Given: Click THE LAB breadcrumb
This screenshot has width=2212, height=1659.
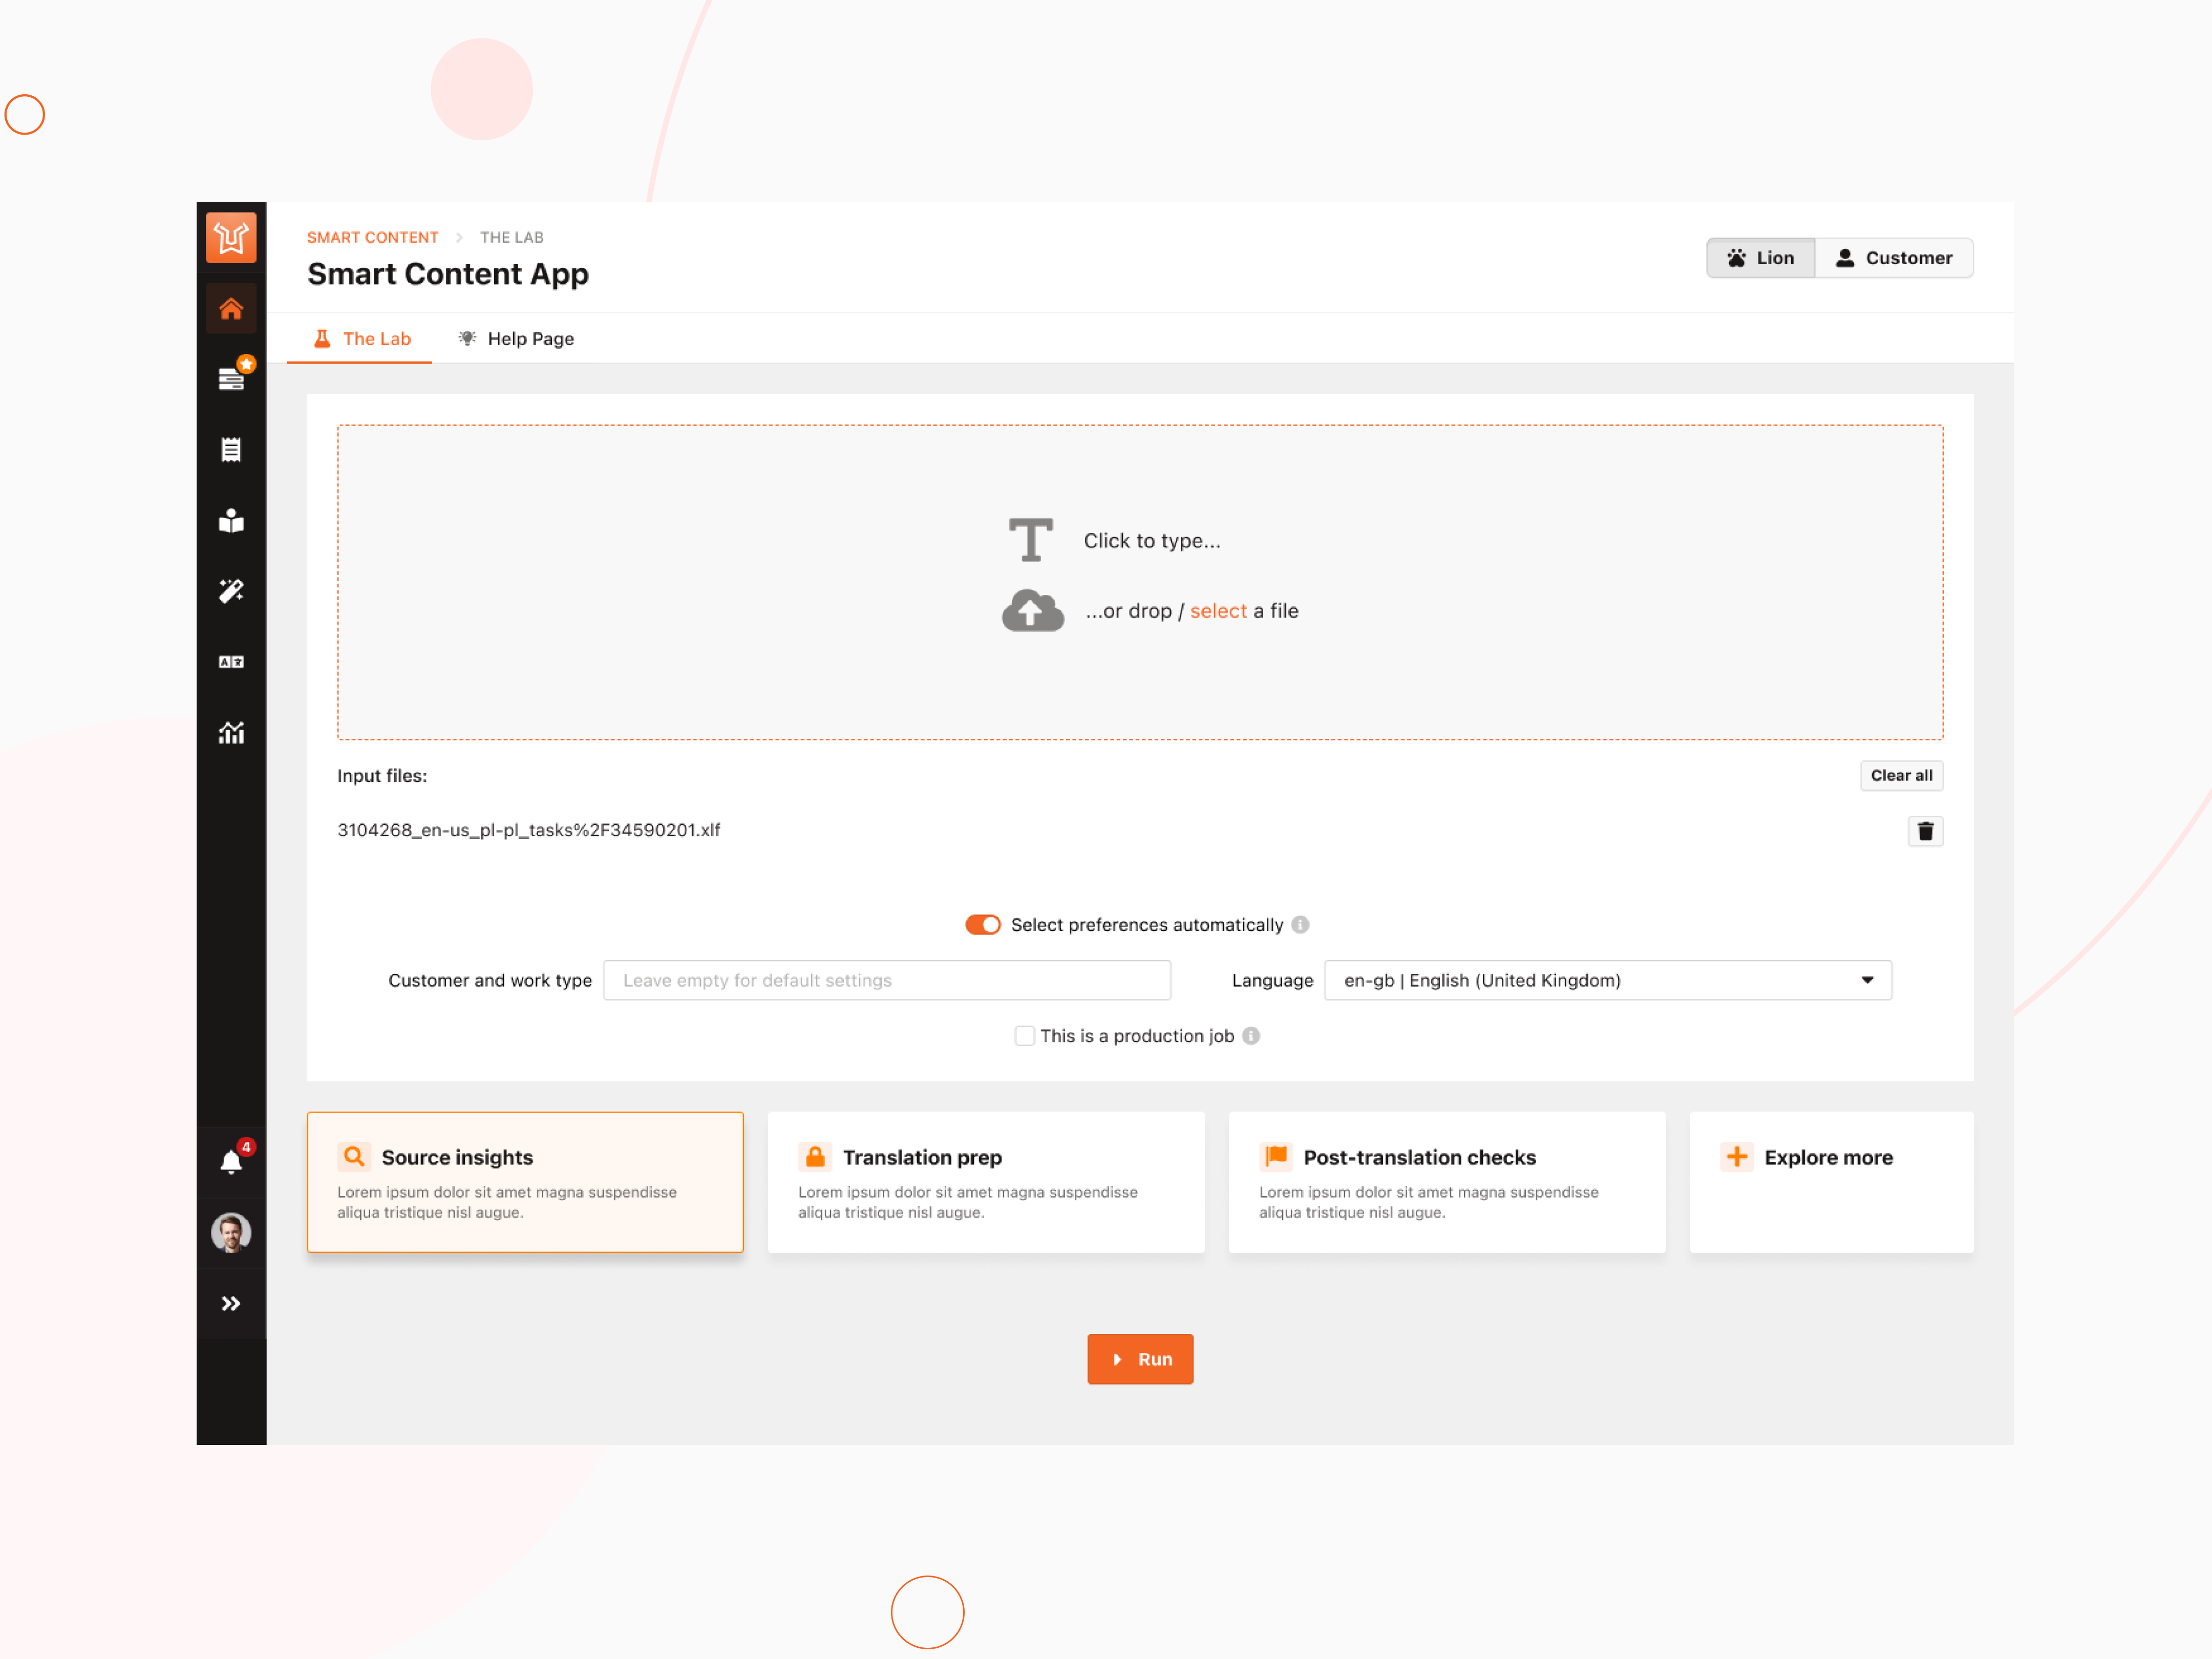Looking at the screenshot, I should tap(512, 238).
